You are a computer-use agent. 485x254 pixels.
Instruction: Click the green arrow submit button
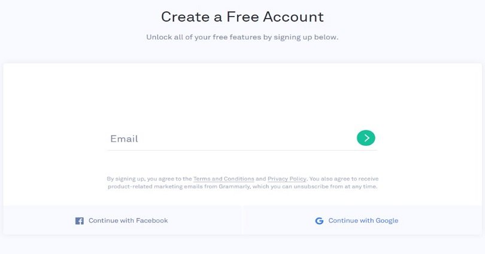click(366, 137)
